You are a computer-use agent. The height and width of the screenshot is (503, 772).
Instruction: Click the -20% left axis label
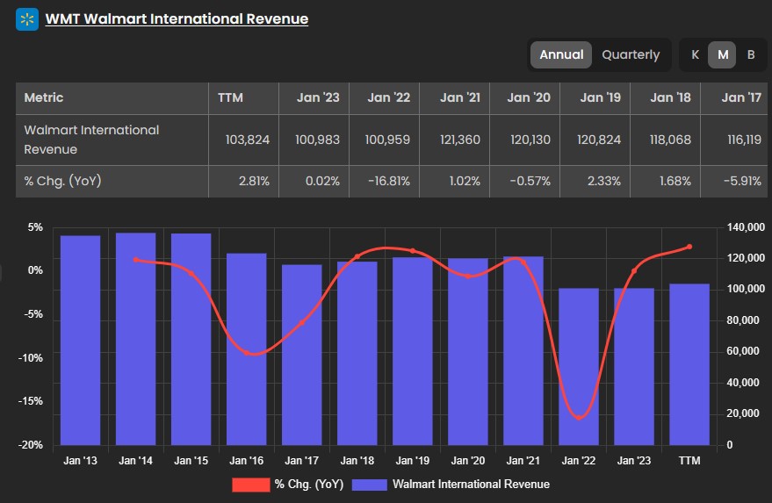[31, 445]
